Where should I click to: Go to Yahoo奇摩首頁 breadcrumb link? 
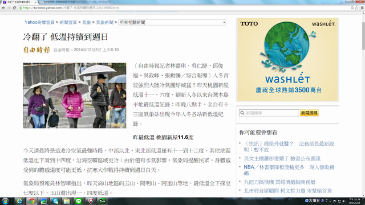39,22
